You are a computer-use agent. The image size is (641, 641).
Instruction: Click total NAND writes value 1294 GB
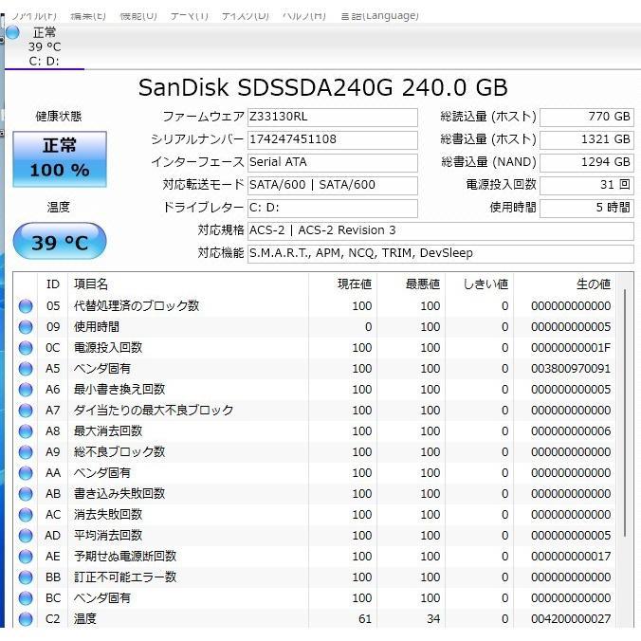[587, 162]
